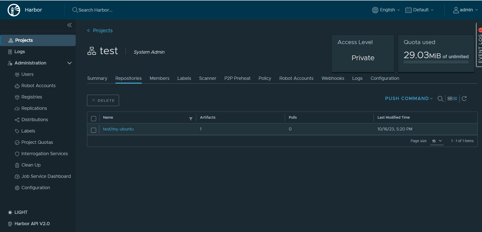Screen dimensions: 482x232
Task: Go to the Policy tab
Action: coord(265,78)
